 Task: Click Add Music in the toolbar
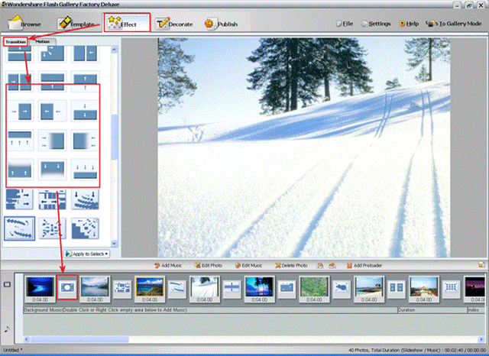[168, 265]
